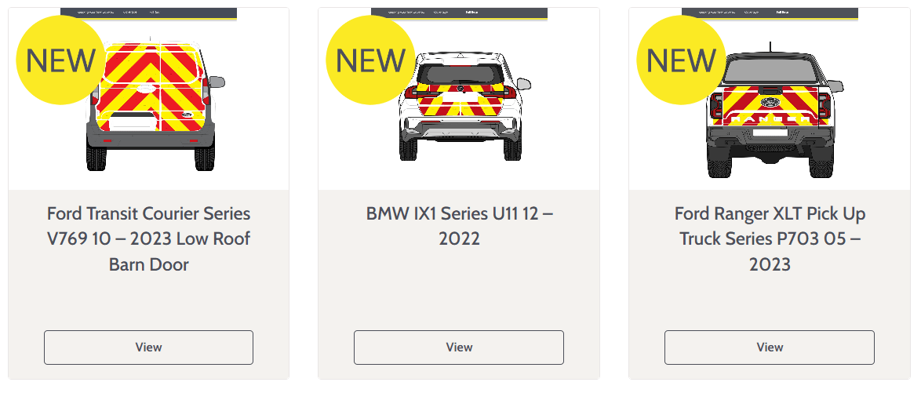Open the Ford Ranger XLT P703 title link
921x393 pixels.
[770, 238]
